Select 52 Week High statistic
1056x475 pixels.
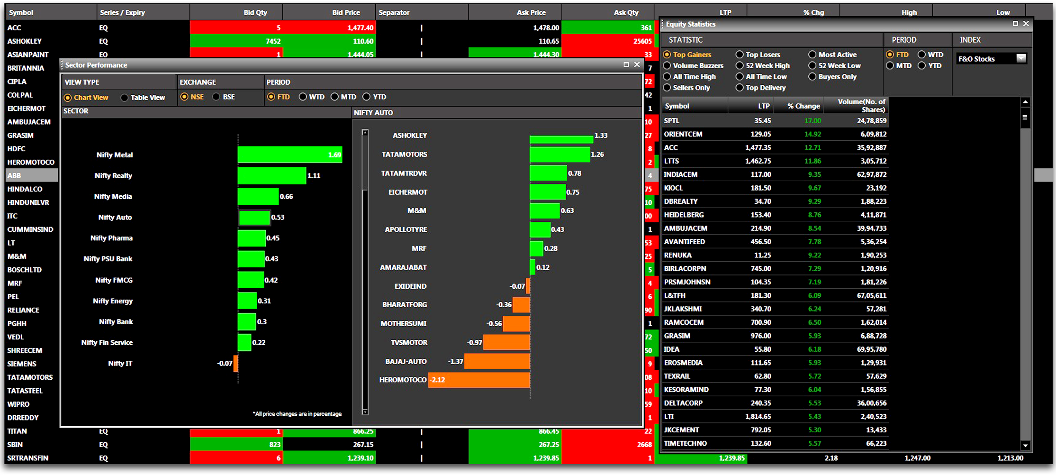pos(763,65)
